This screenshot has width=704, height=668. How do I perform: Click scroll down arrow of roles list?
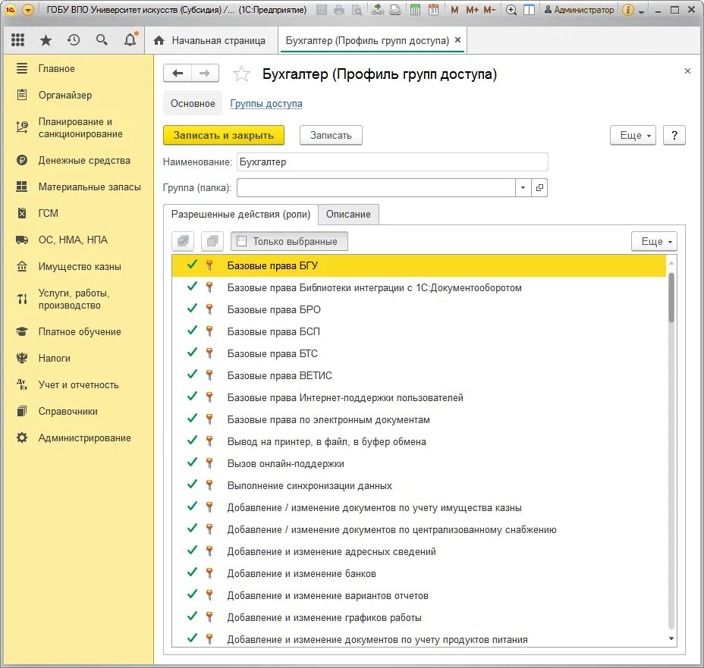click(671, 638)
